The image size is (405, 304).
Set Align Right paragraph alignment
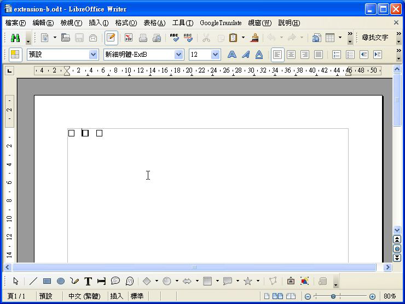[x=305, y=55]
